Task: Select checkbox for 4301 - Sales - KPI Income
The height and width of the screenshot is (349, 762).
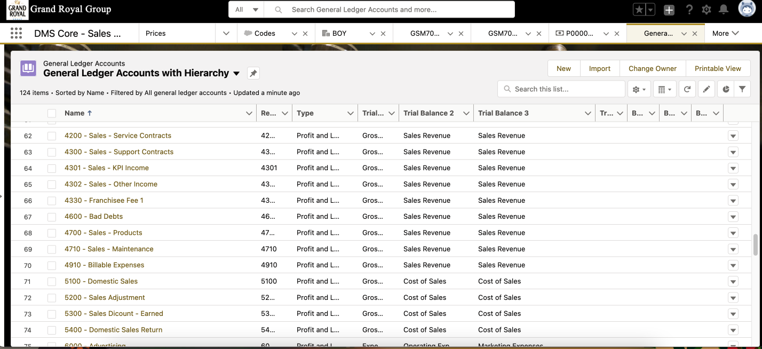Action: click(x=52, y=168)
